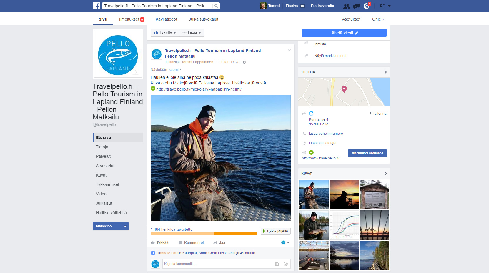
Task: Click the post author's Pello avatar
Action: tap(157, 54)
